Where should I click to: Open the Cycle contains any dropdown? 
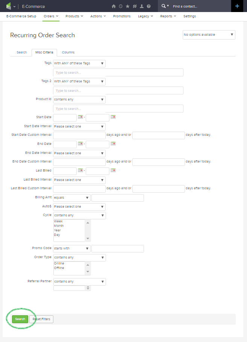(80, 216)
